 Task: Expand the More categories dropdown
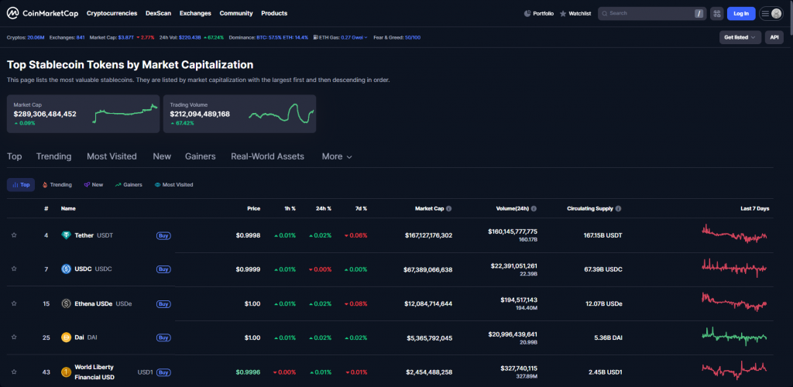[x=337, y=156]
